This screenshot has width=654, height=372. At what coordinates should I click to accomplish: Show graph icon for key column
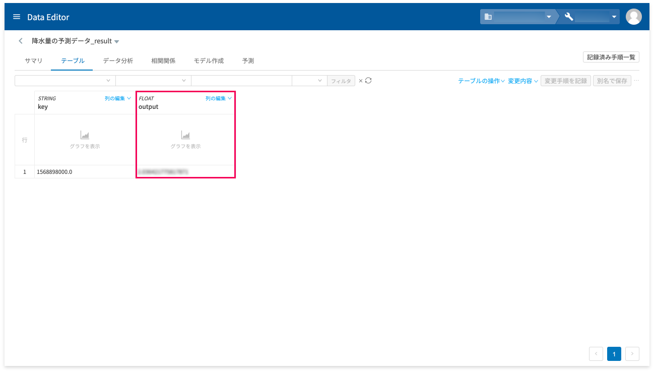coord(85,135)
